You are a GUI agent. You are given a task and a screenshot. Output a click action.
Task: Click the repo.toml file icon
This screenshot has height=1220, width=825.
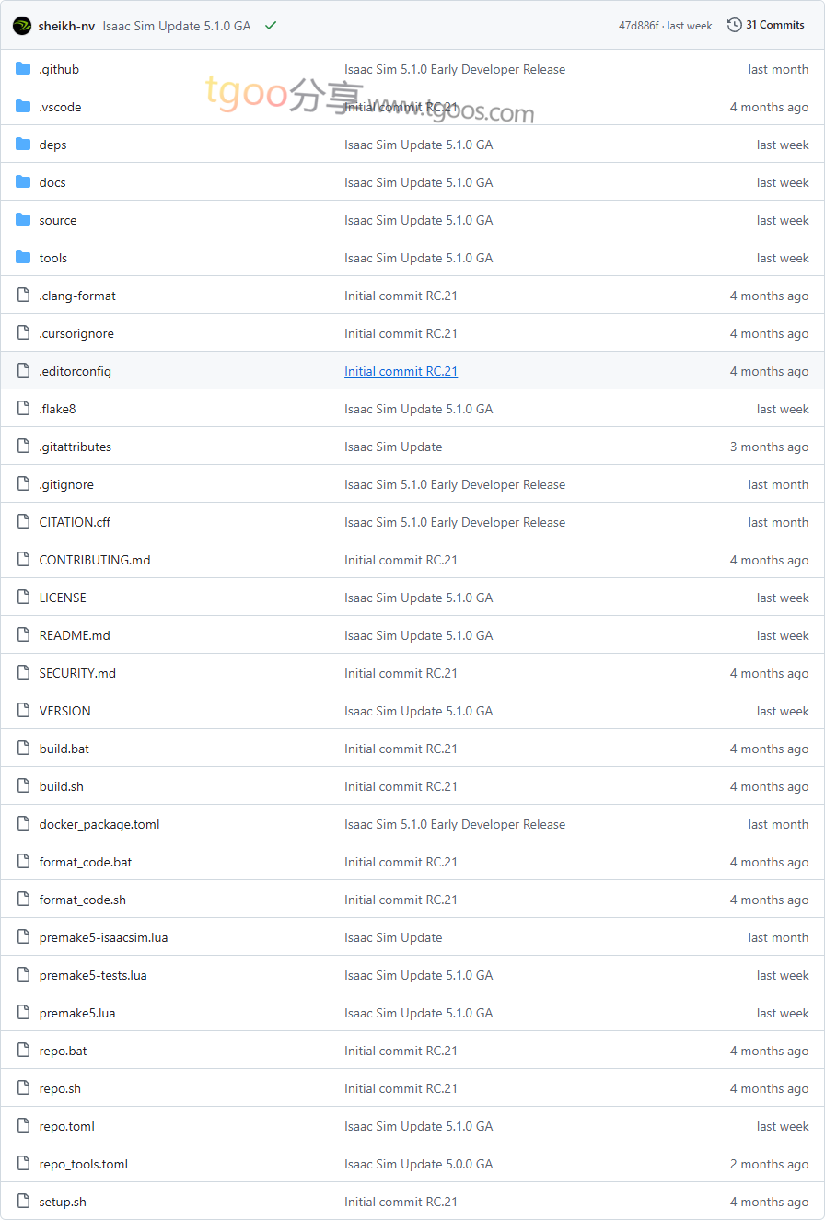pyautogui.click(x=23, y=1126)
